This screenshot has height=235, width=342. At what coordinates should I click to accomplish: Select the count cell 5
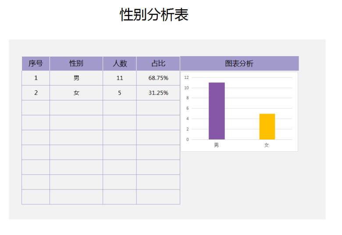(x=120, y=93)
